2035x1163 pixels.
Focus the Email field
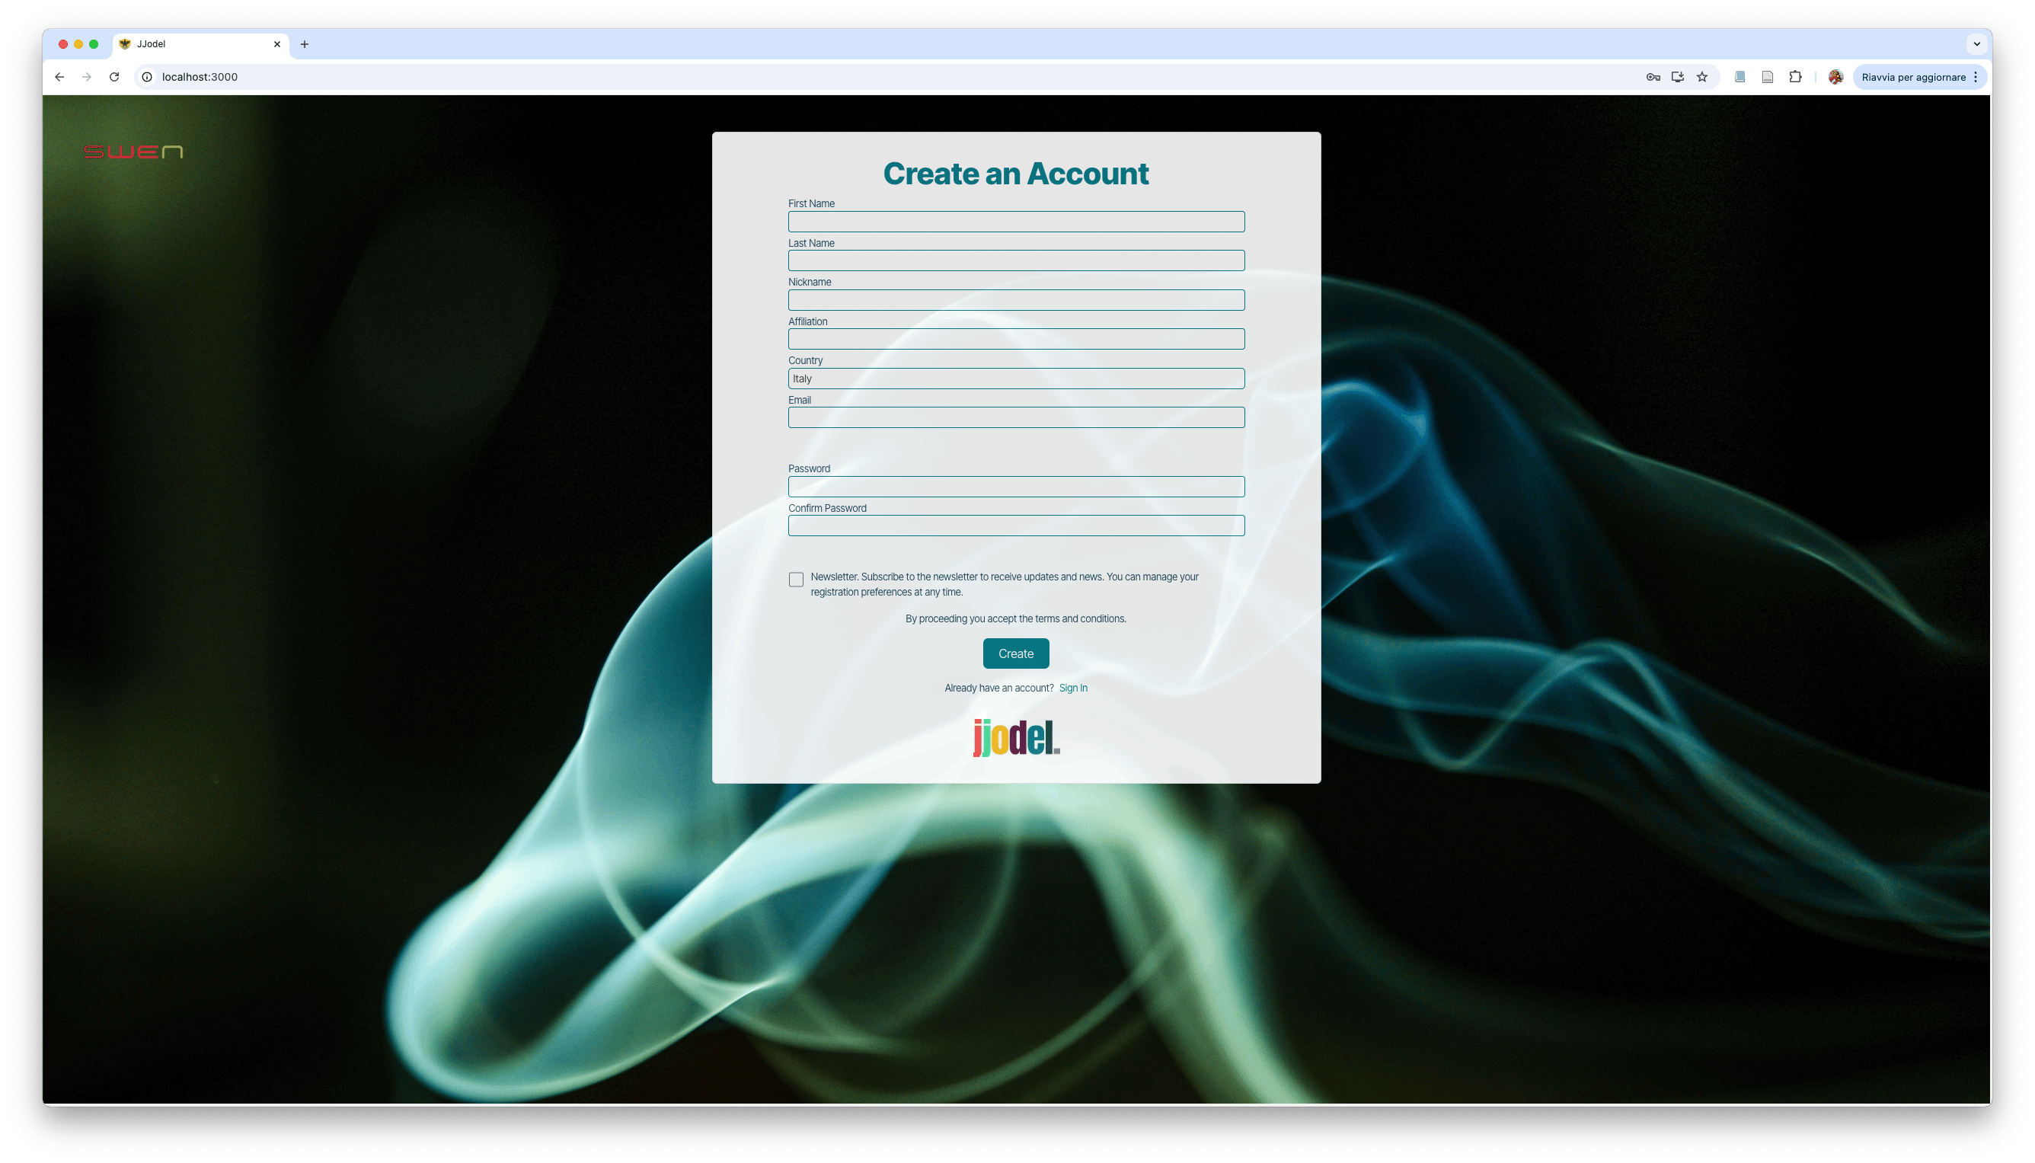pos(1016,417)
